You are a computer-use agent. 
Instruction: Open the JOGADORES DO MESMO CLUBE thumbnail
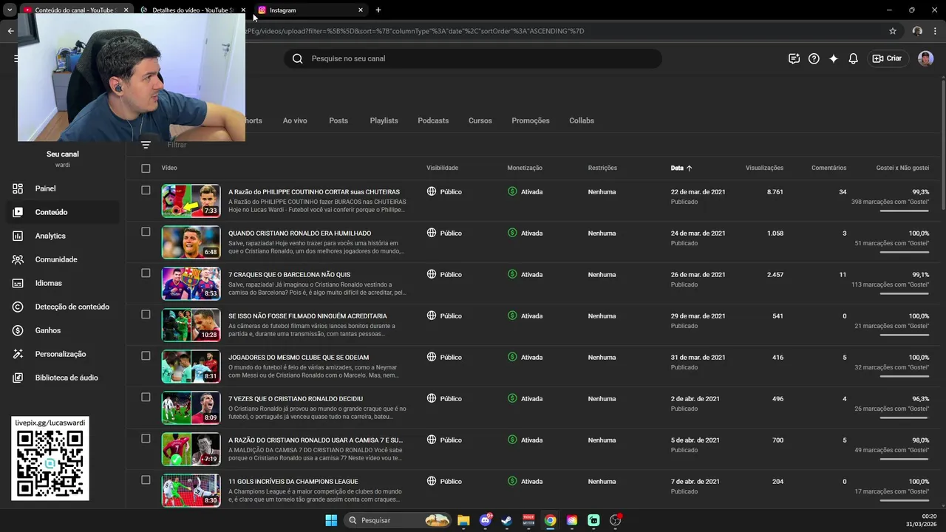point(191,366)
